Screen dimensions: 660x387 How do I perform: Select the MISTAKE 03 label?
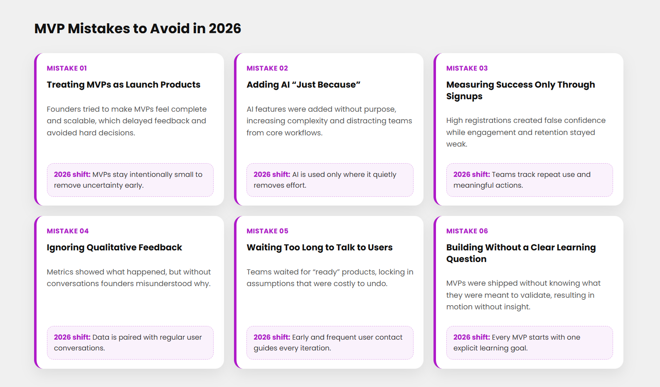click(x=467, y=69)
